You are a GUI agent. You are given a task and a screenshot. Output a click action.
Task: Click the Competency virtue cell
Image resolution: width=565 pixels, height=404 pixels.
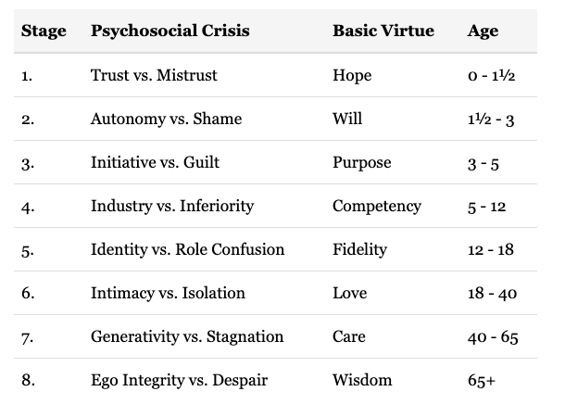(376, 206)
